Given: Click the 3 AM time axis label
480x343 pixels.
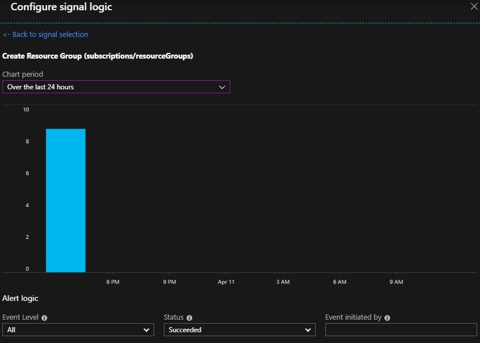Looking at the screenshot, I should 283,282.
